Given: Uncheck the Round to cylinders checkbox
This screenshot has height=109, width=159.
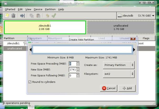Looking at the screenshot, I should [30, 82].
